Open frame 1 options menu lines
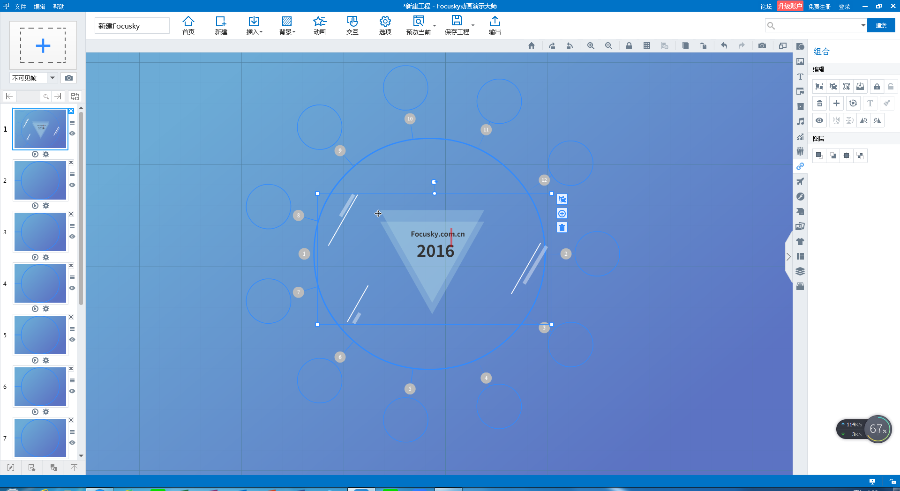 coord(72,123)
